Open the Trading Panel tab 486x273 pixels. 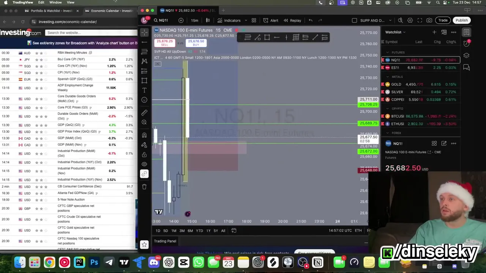tap(165, 241)
